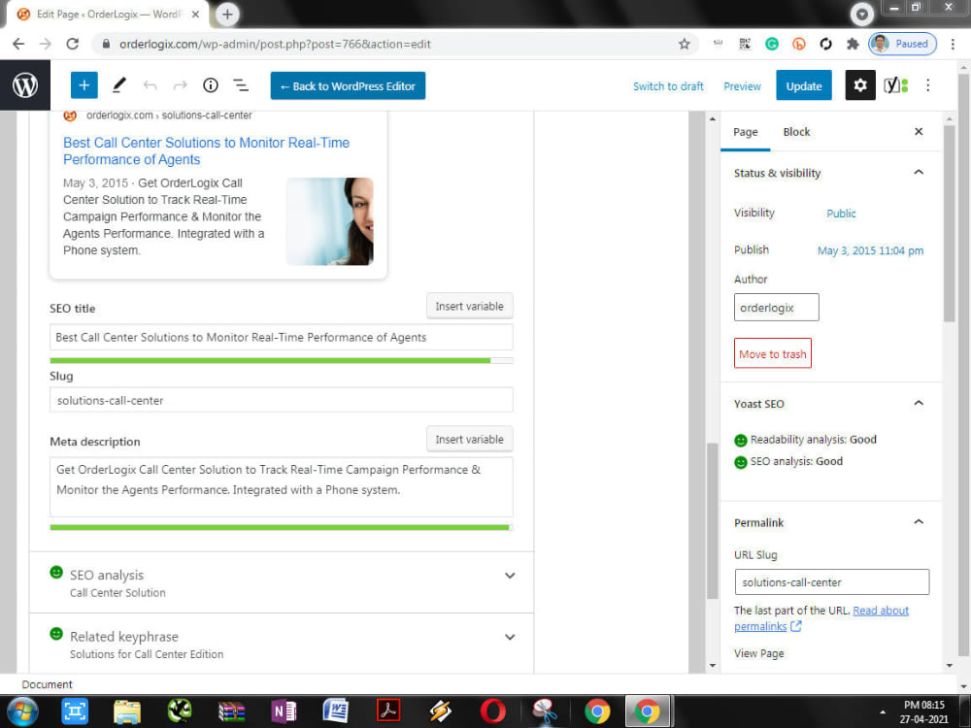The width and height of the screenshot is (971, 728).
Task: Click Insert variable for SEO title
Action: (x=469, y=306)
